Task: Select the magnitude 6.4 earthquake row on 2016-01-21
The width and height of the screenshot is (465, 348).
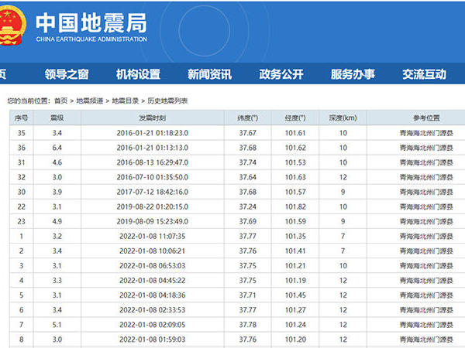Action: (x=152, y=148)
